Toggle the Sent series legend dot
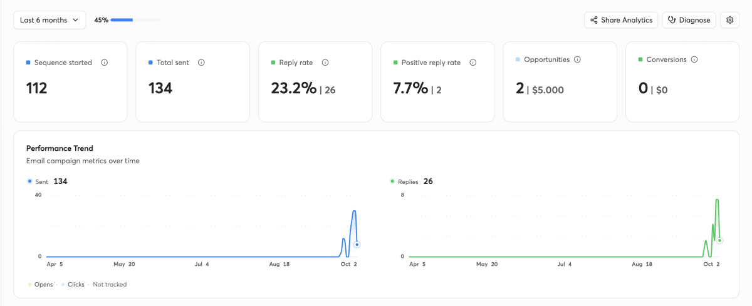Image resolution: width=752 pixels, height=306 pixels. [x=29, y=181]
